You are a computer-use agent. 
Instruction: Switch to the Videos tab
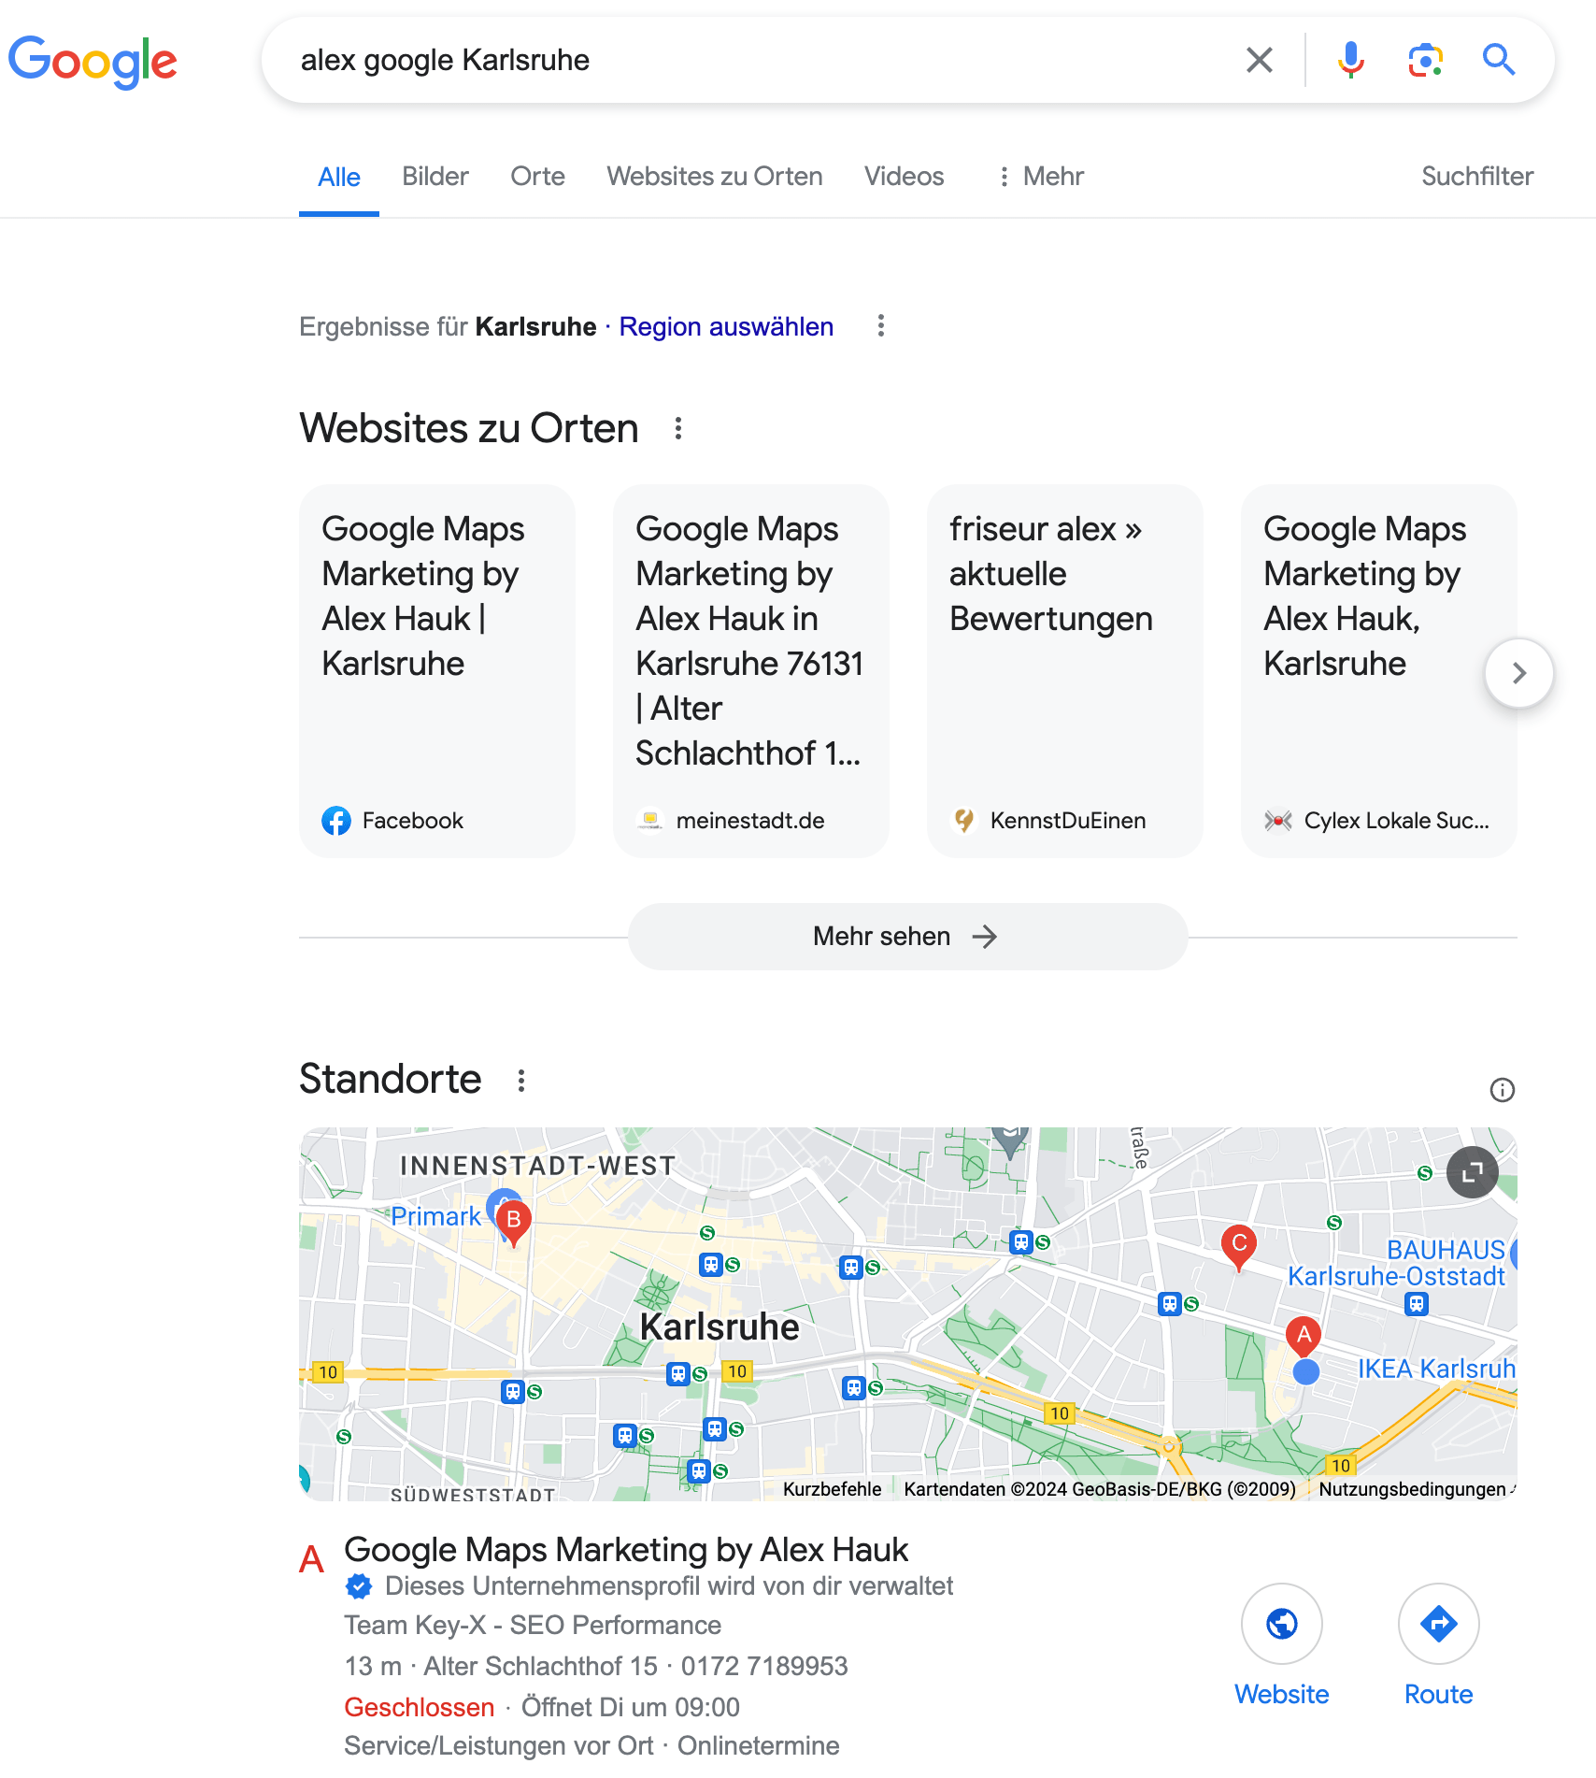[x=904, y=177]
